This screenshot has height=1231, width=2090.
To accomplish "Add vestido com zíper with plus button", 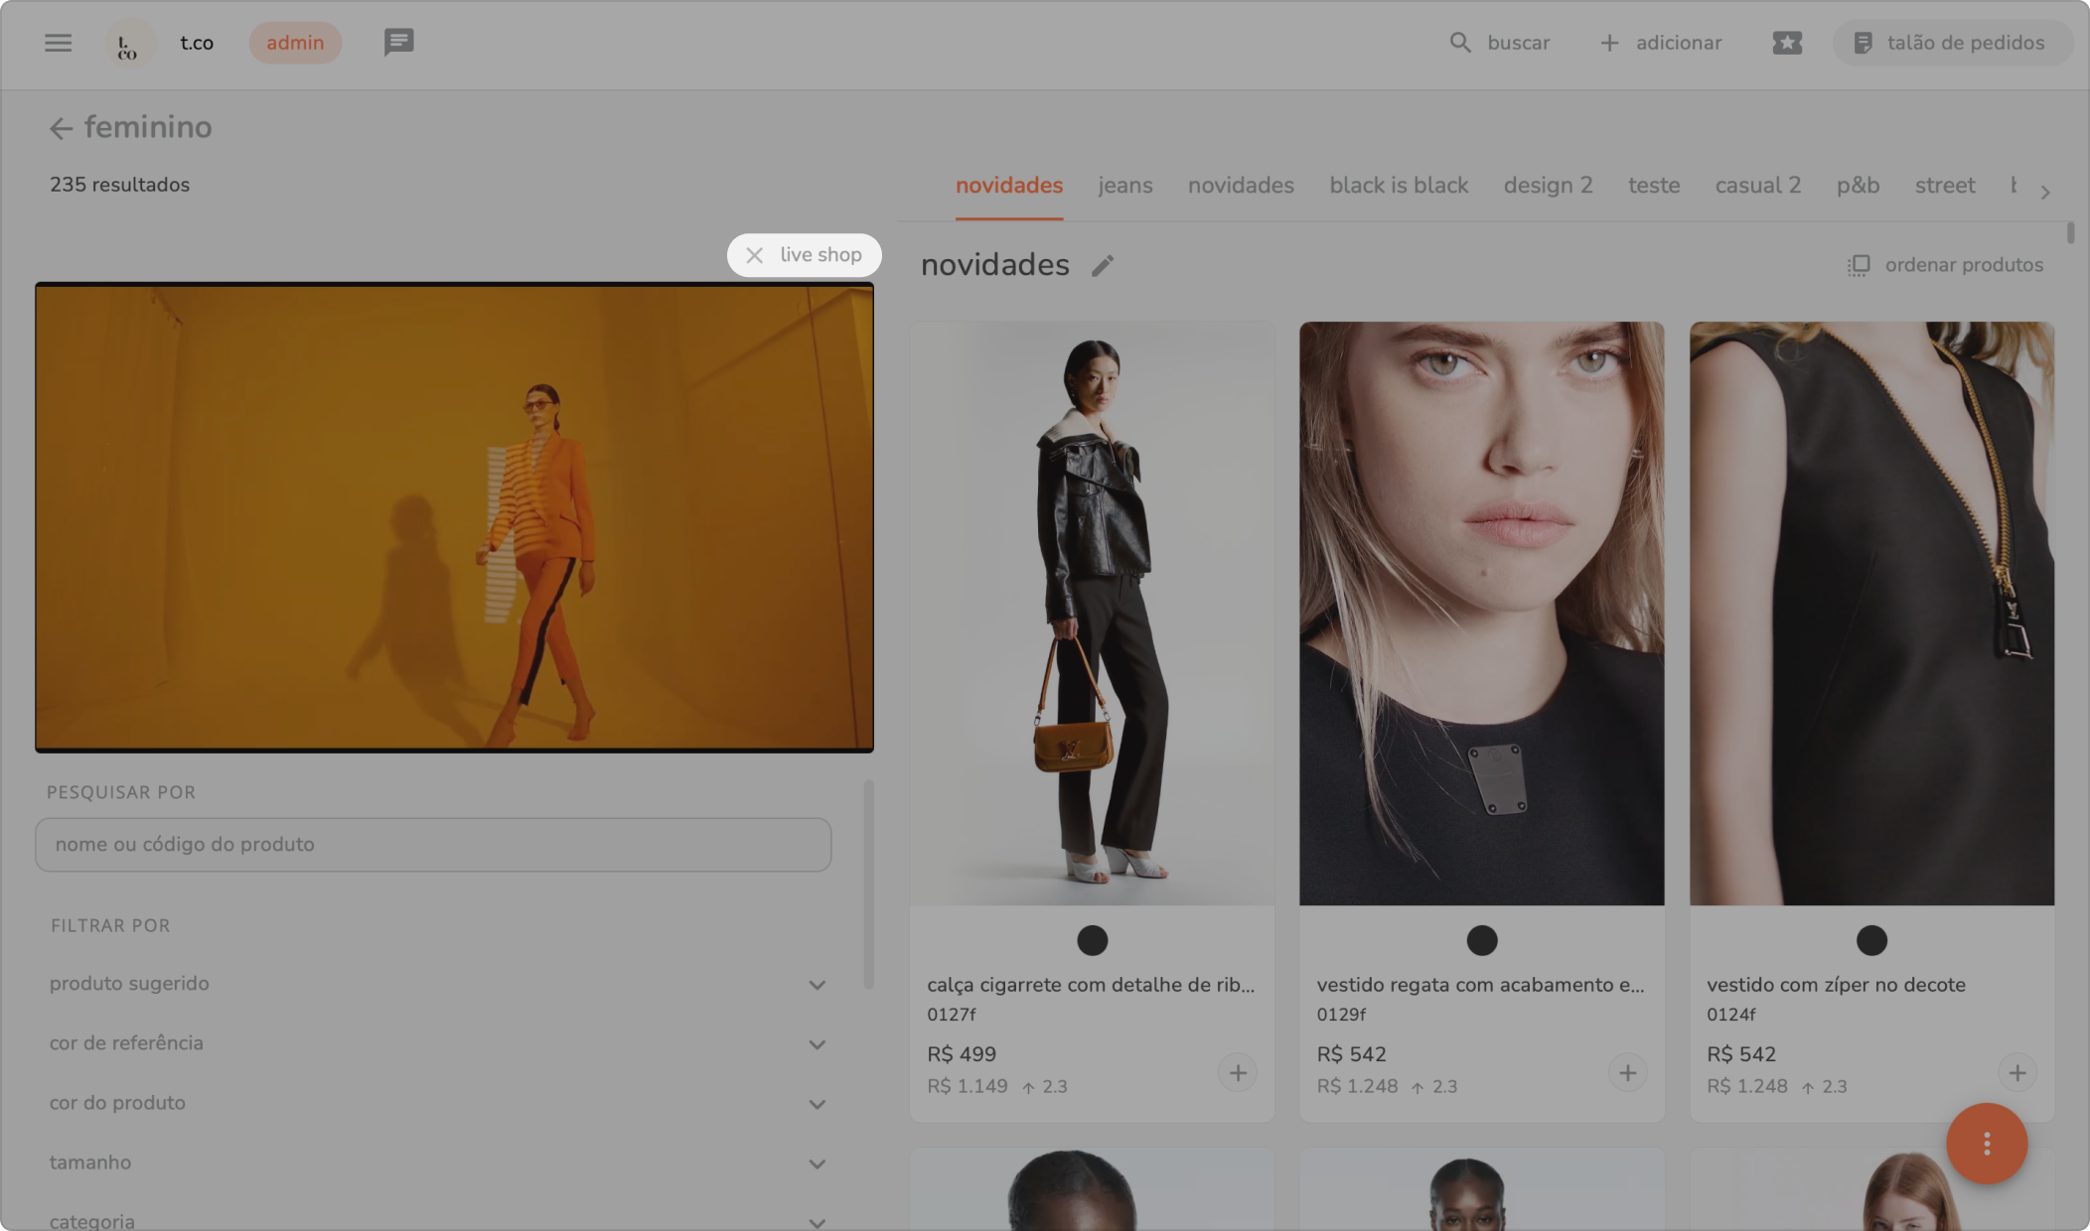I will 2016,1073.
